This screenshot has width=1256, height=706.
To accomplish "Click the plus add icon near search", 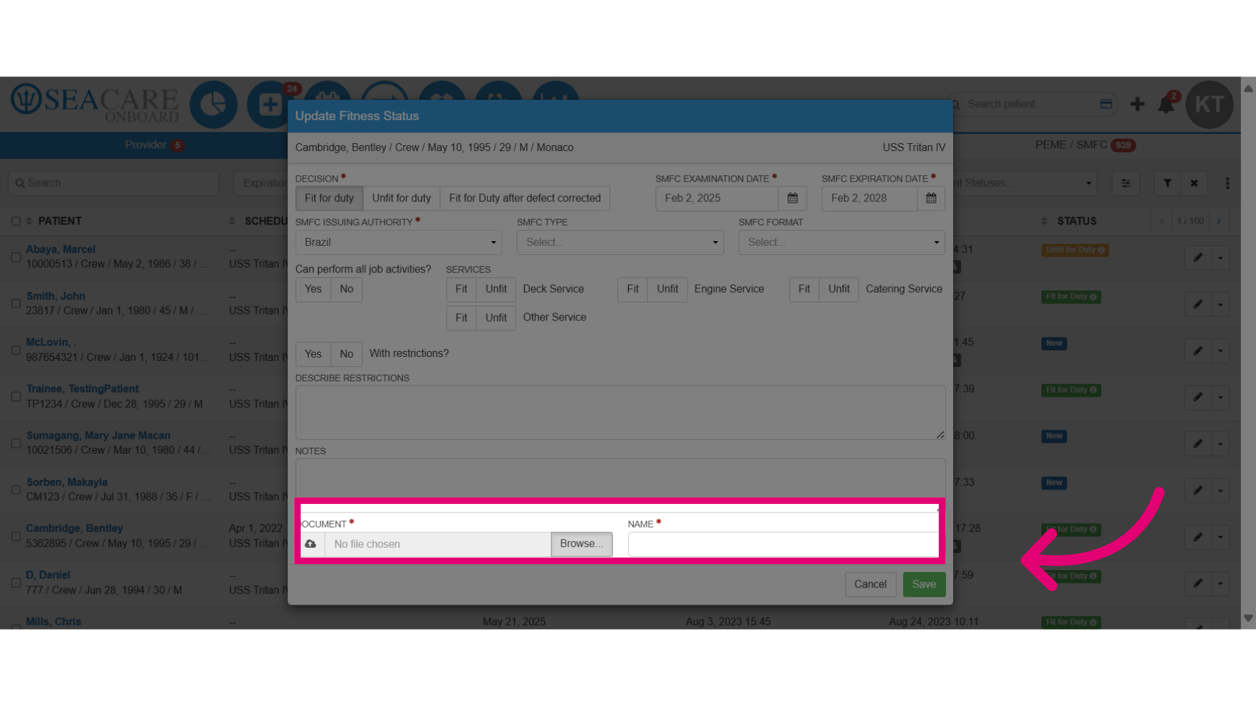I will 1138,104.
